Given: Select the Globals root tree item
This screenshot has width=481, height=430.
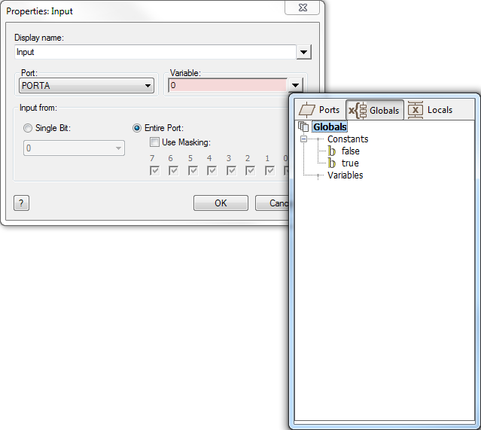Looking at the screenshot, I should coord(330,127).
